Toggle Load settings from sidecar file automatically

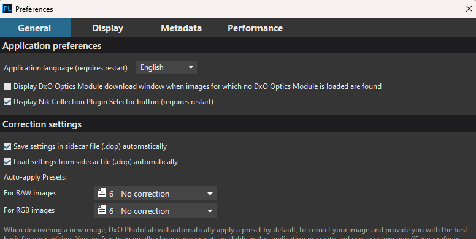click(7, 162)
